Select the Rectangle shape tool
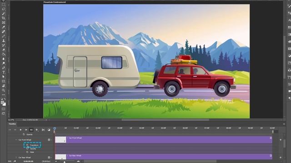Screen dimensions: 291x163 [3, 81]
